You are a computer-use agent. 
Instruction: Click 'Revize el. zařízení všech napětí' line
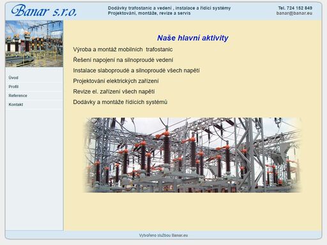pos(114,92)
